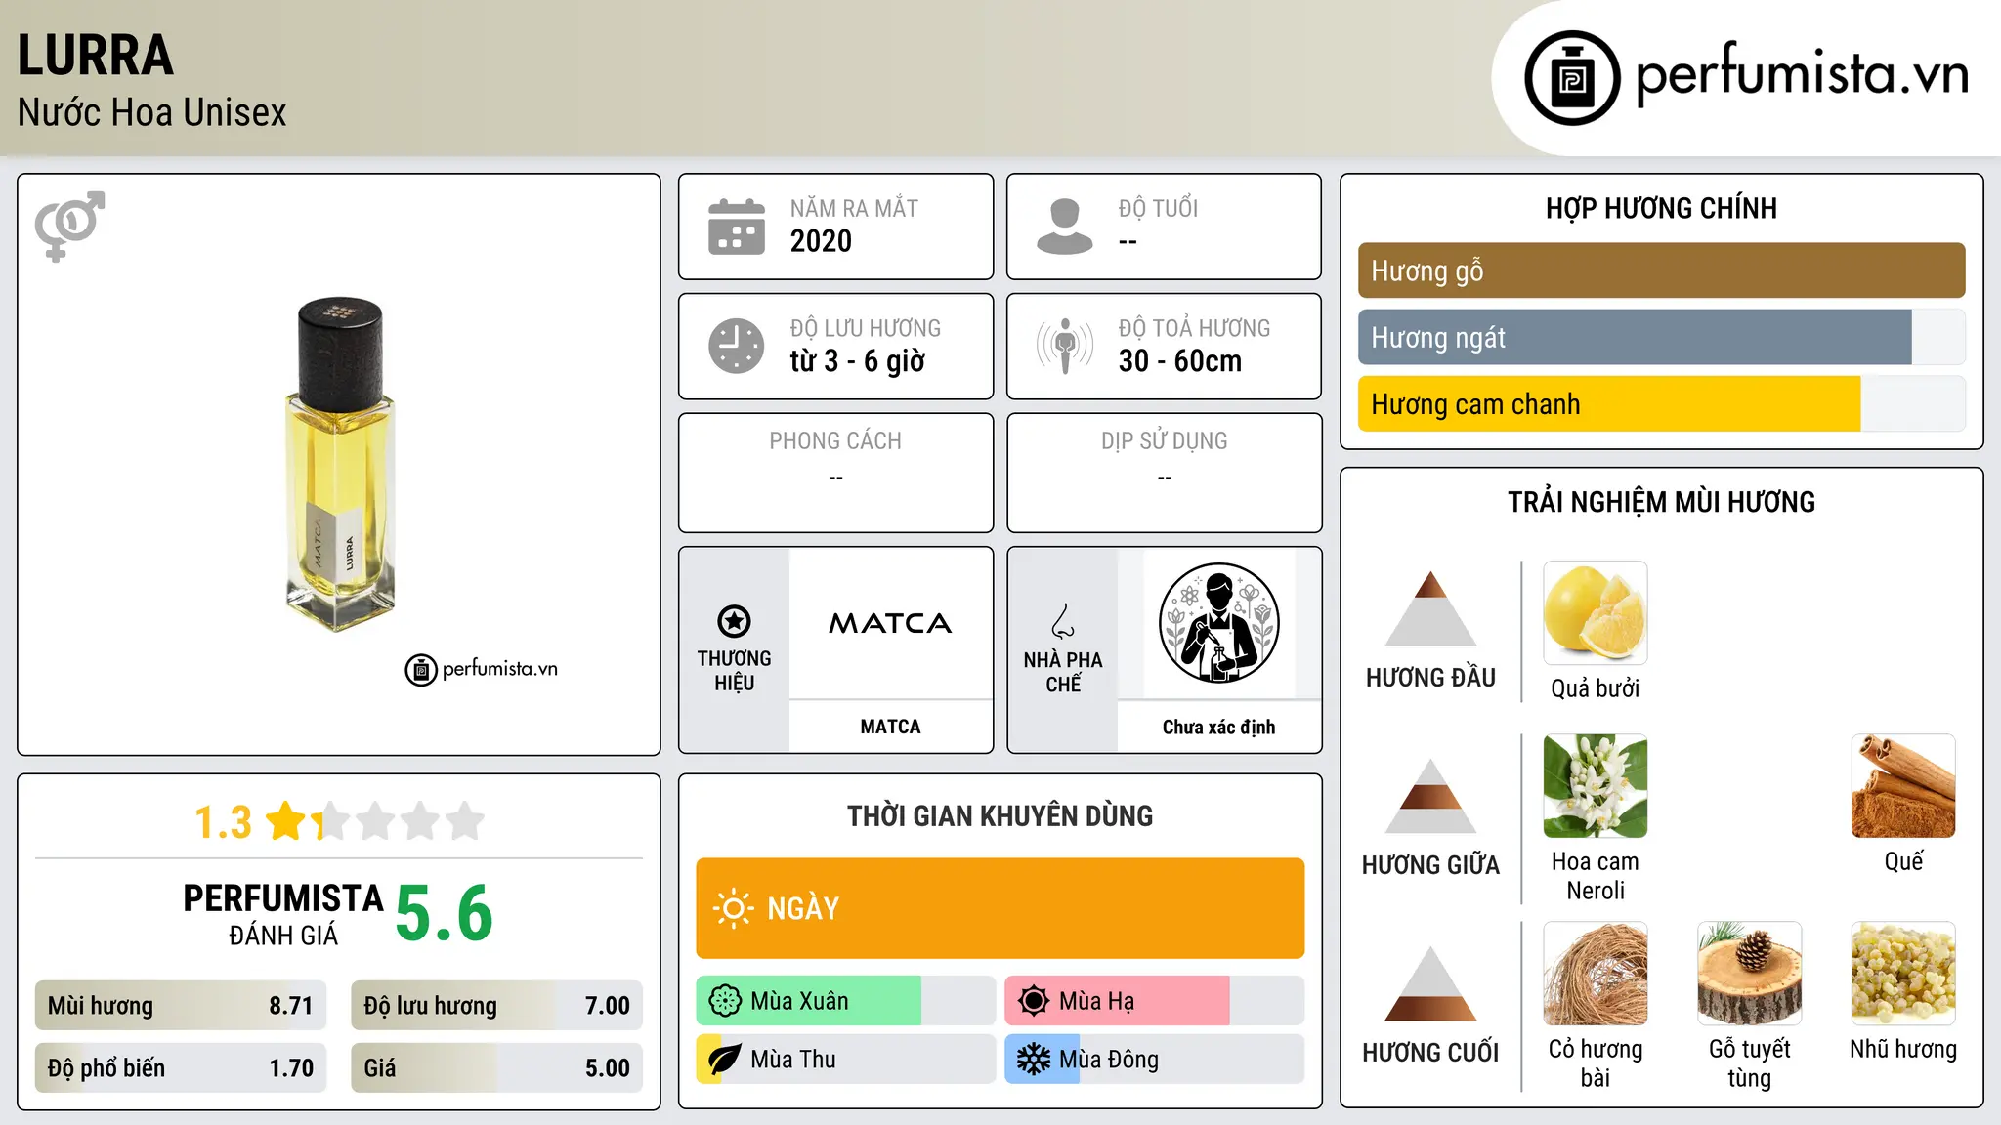This screenshot has width=2001, height=1125.
Task: Click the winter snowflake icon
Action: point(1034,1060)
